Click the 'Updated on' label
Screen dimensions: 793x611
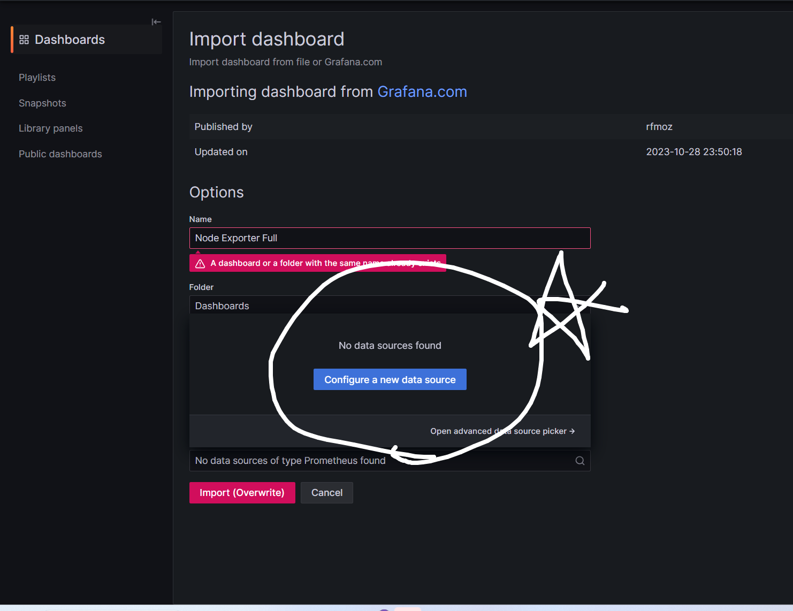(221, 152)
